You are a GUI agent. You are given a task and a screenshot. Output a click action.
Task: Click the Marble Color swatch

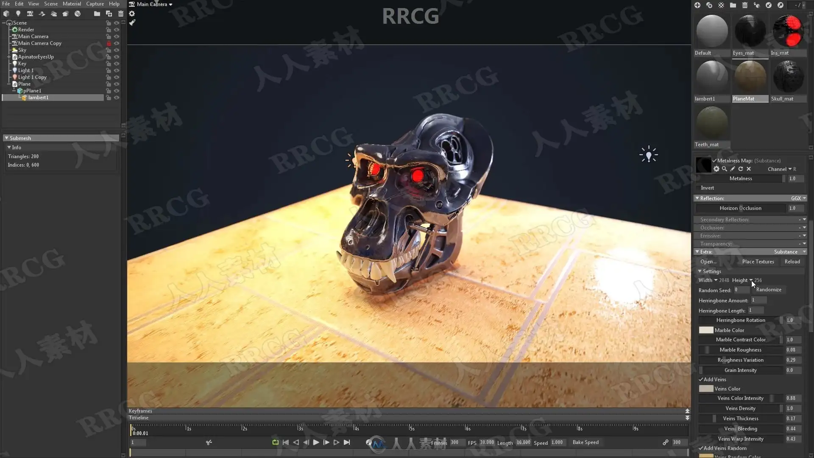(x=706, y=330)
